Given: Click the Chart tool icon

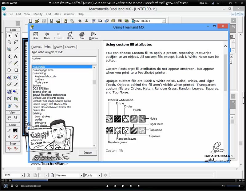Looking at the screenshot, I should pos(16,98).
